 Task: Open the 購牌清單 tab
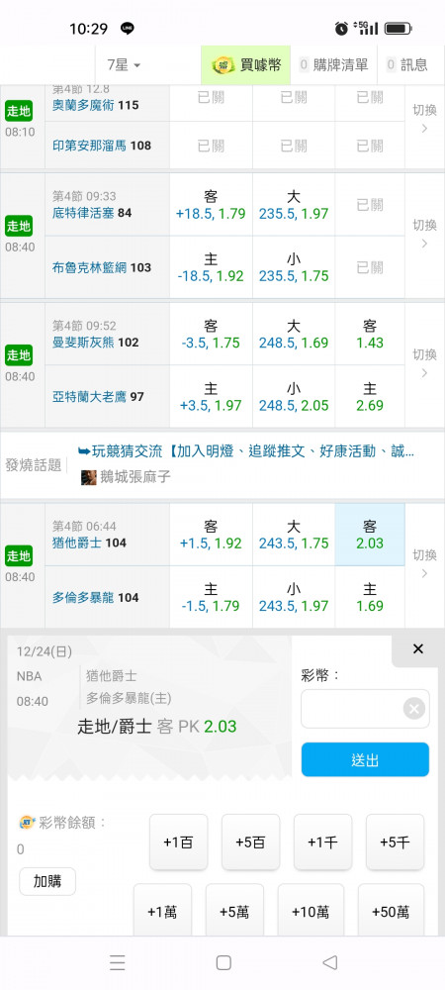click(x=333, y=64)
